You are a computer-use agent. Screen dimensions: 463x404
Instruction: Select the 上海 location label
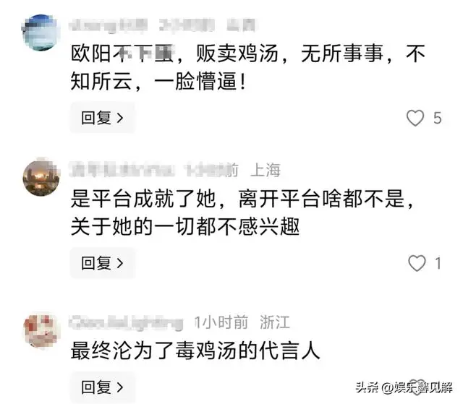[x=266, y=170]
